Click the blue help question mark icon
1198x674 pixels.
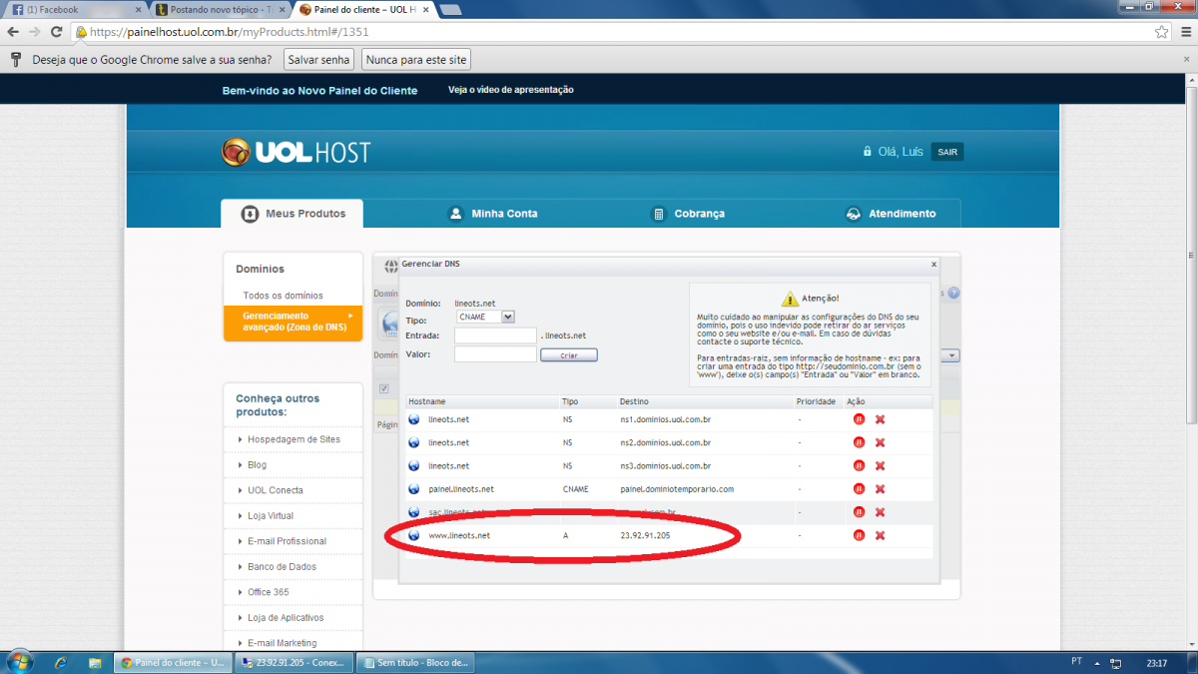(953, 294)
